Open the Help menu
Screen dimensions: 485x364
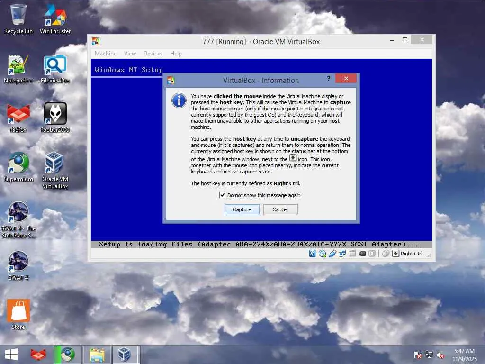176,54
